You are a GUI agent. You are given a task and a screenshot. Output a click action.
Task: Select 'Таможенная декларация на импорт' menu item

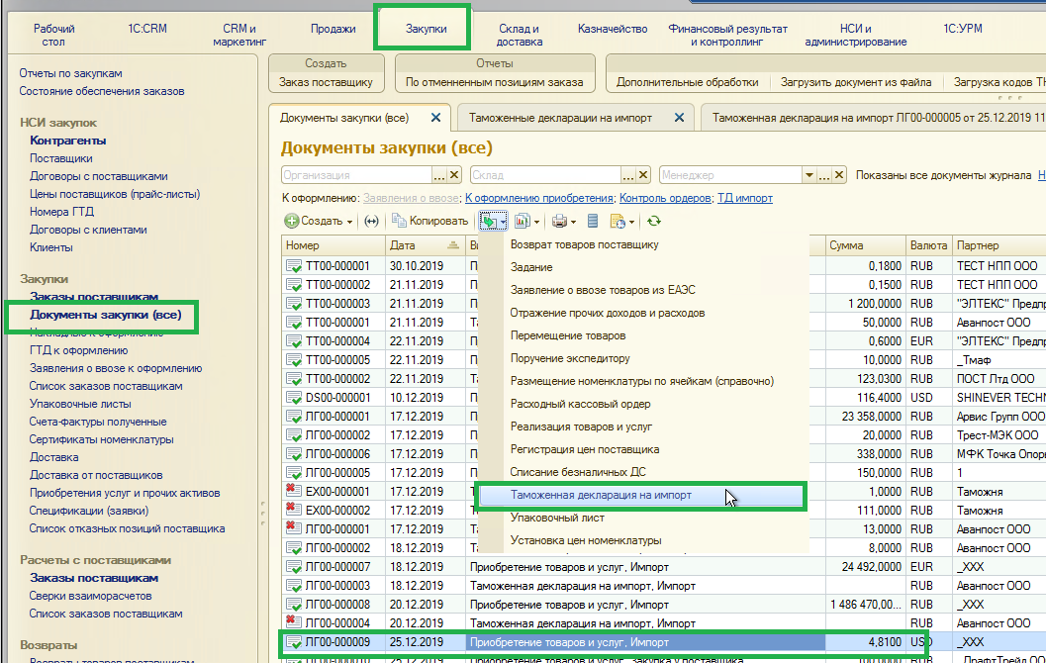point(601,495)
